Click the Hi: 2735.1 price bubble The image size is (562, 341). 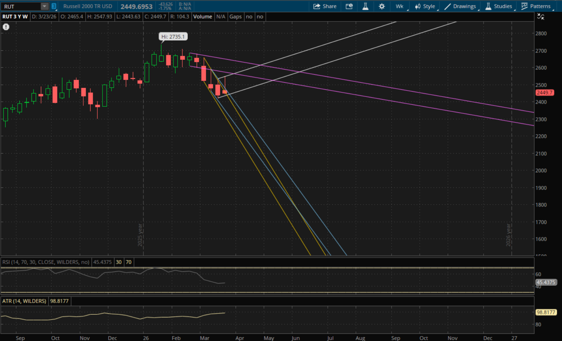coord(173,37)
